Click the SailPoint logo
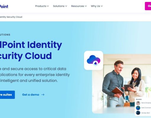151x118 pixels. (x=4, y=6)
